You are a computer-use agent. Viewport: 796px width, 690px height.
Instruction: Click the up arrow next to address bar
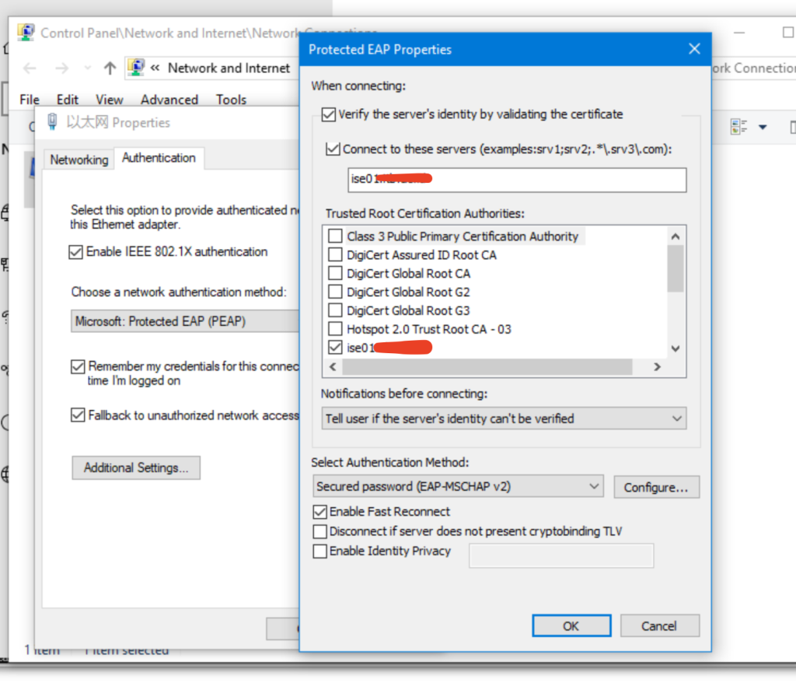[110, 68]
